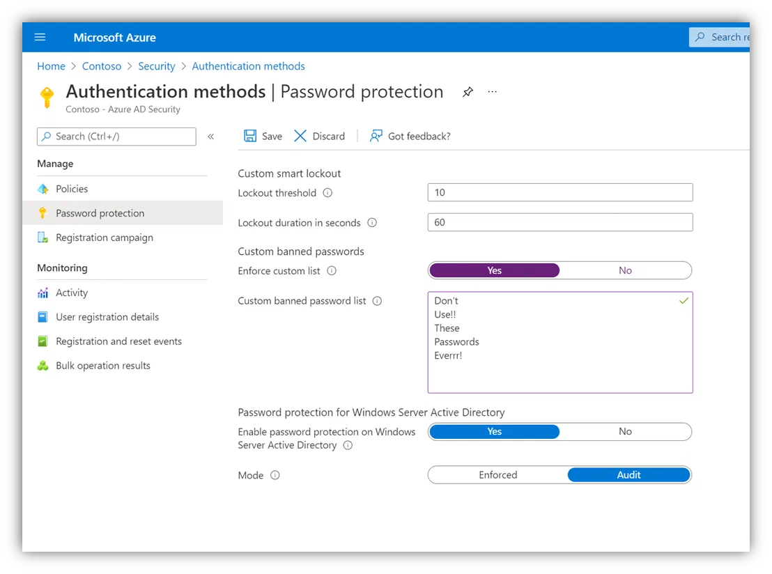This screenshot has height=574, width=772.
Task: Click the Policies diamond icon
Action: click(43, 189)
